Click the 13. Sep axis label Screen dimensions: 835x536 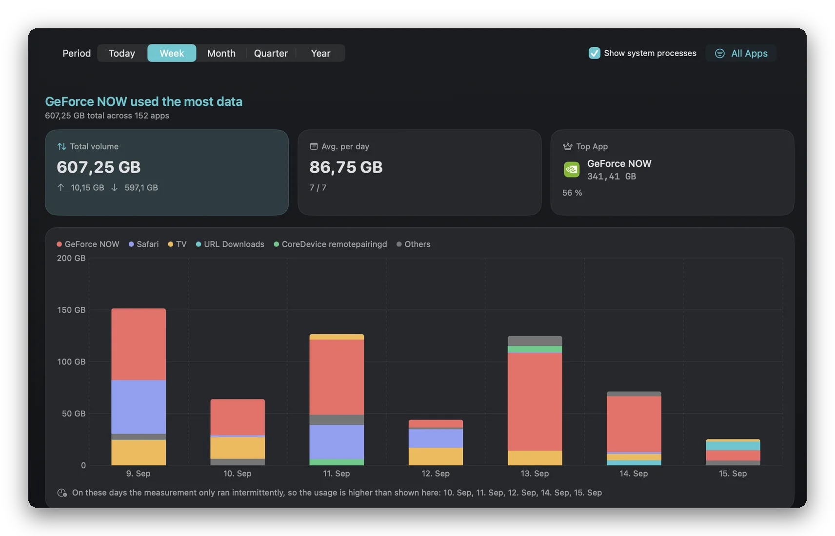(x=535, y=474)
